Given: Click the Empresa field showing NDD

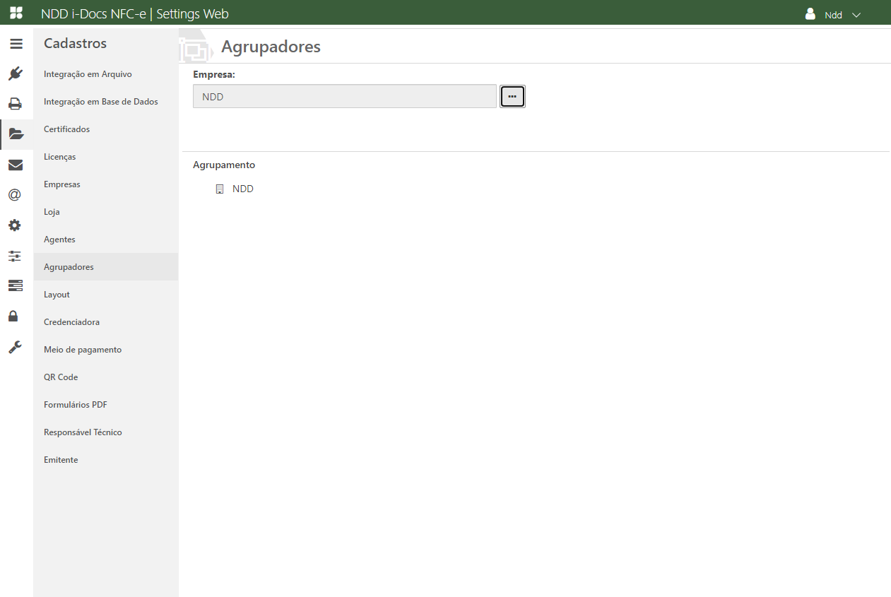Looking at the screenshot, I should tap(345, 96).
